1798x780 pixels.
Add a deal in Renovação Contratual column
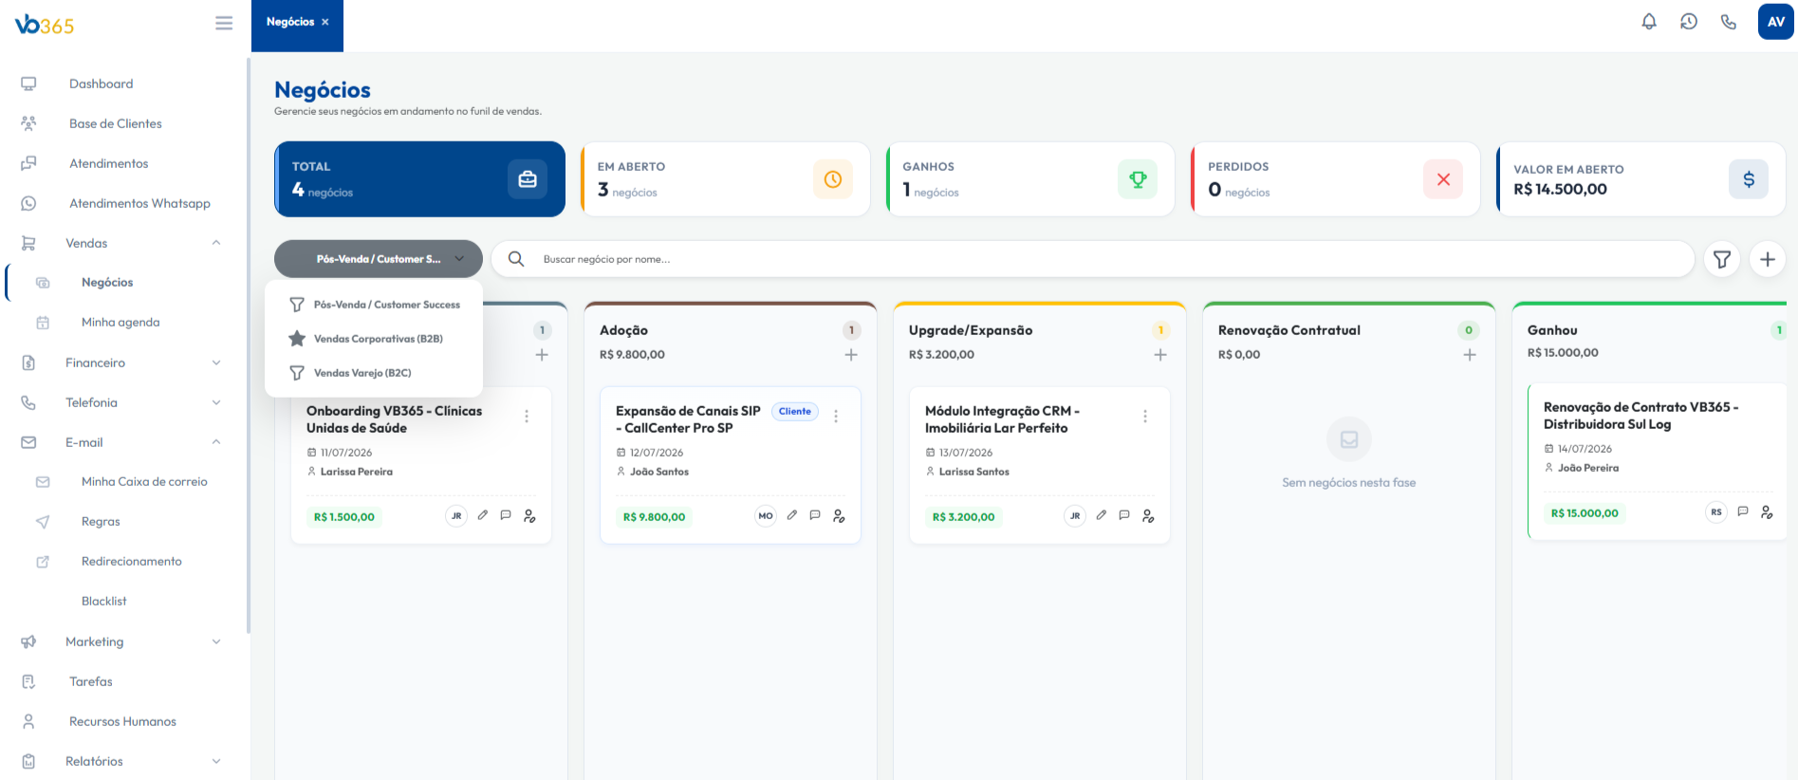[1470, 355]
